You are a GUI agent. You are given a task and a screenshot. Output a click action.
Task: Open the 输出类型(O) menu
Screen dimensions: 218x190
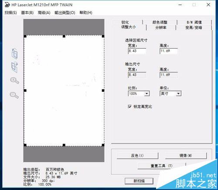(65, 13)
